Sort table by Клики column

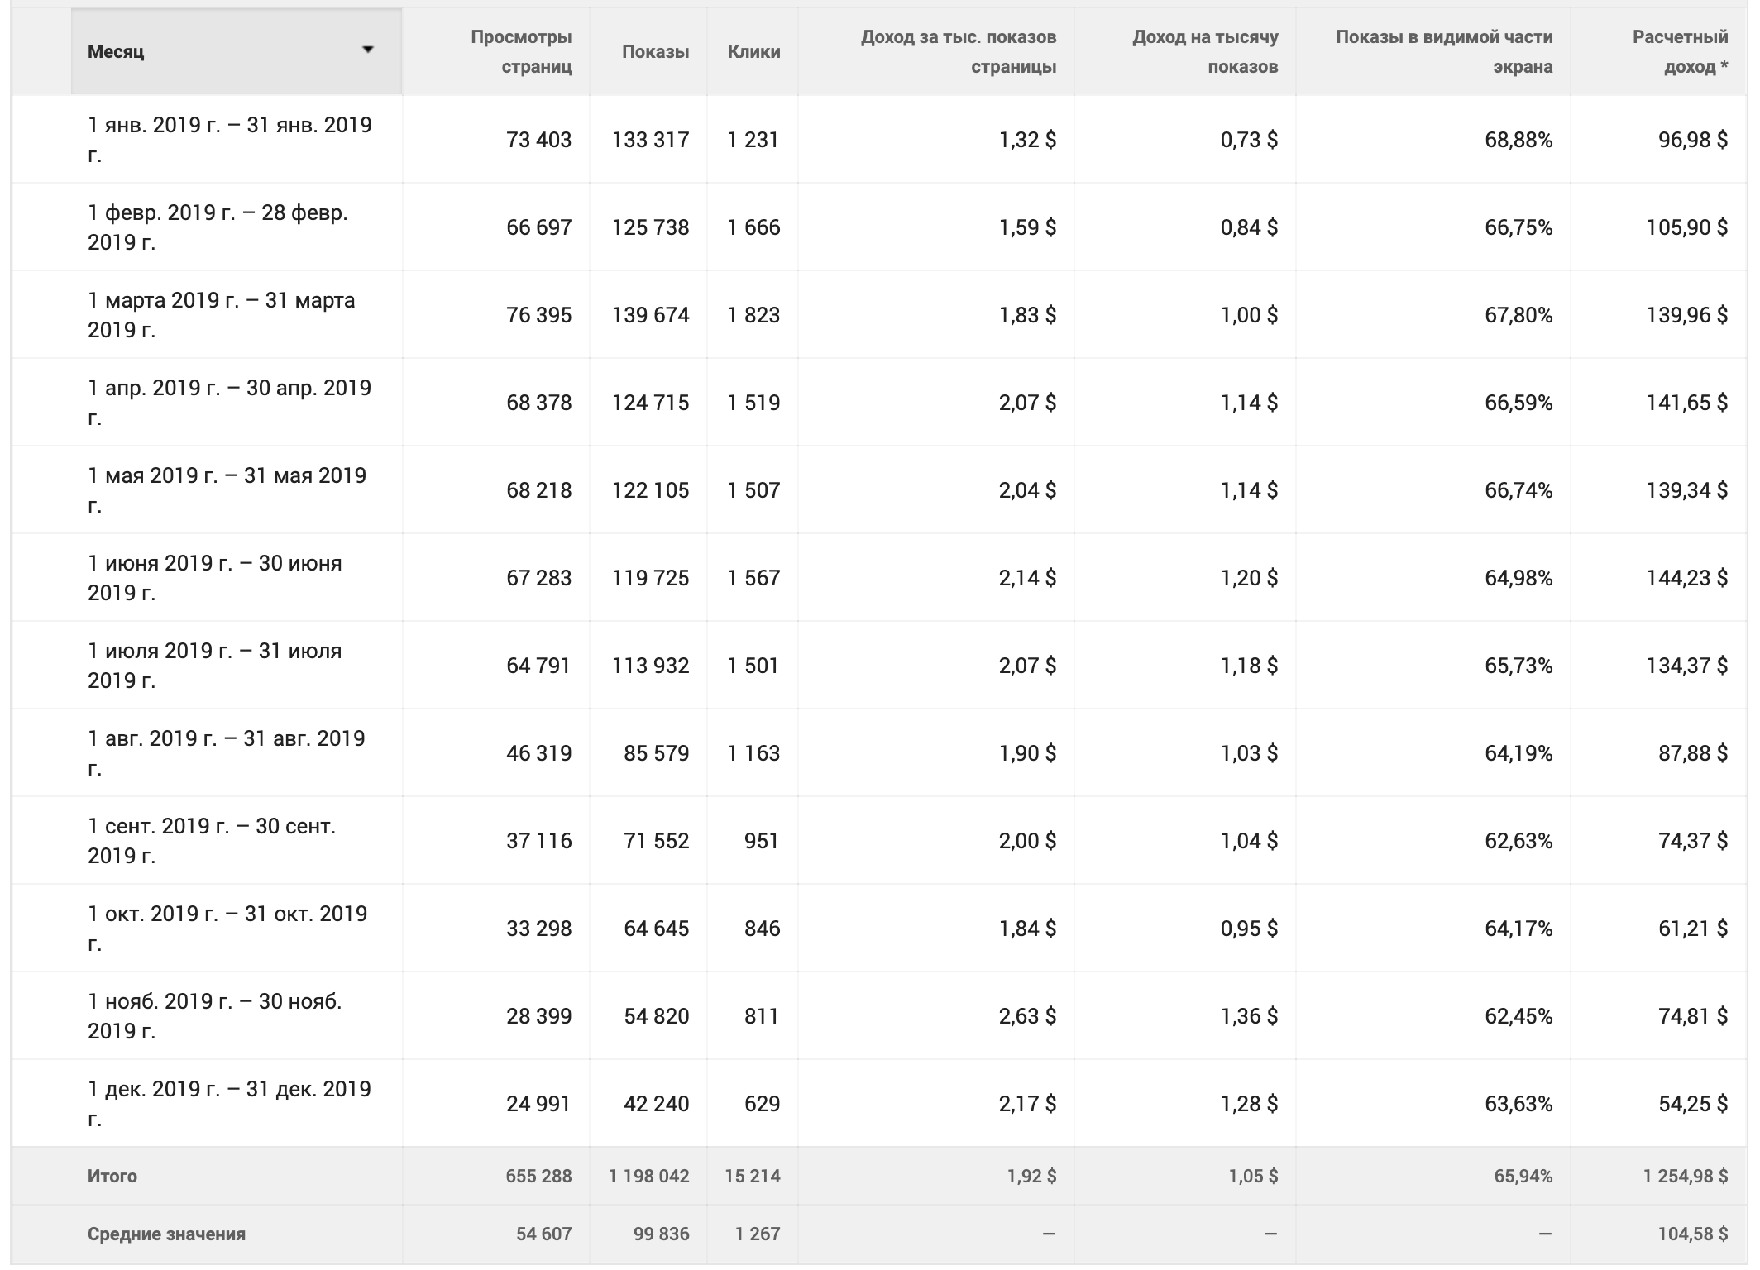tap(753, 52)
